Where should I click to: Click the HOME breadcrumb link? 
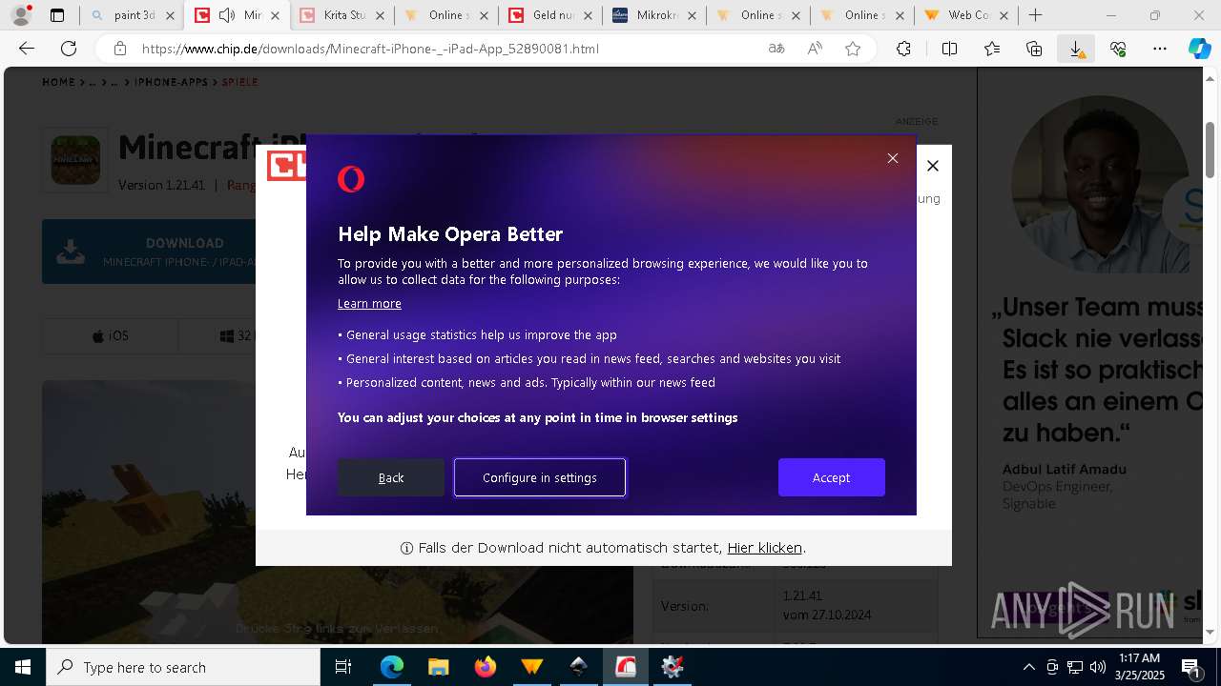(x=58, y=83)
